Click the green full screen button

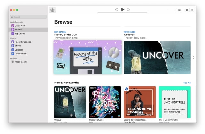(x=17, y=10)
